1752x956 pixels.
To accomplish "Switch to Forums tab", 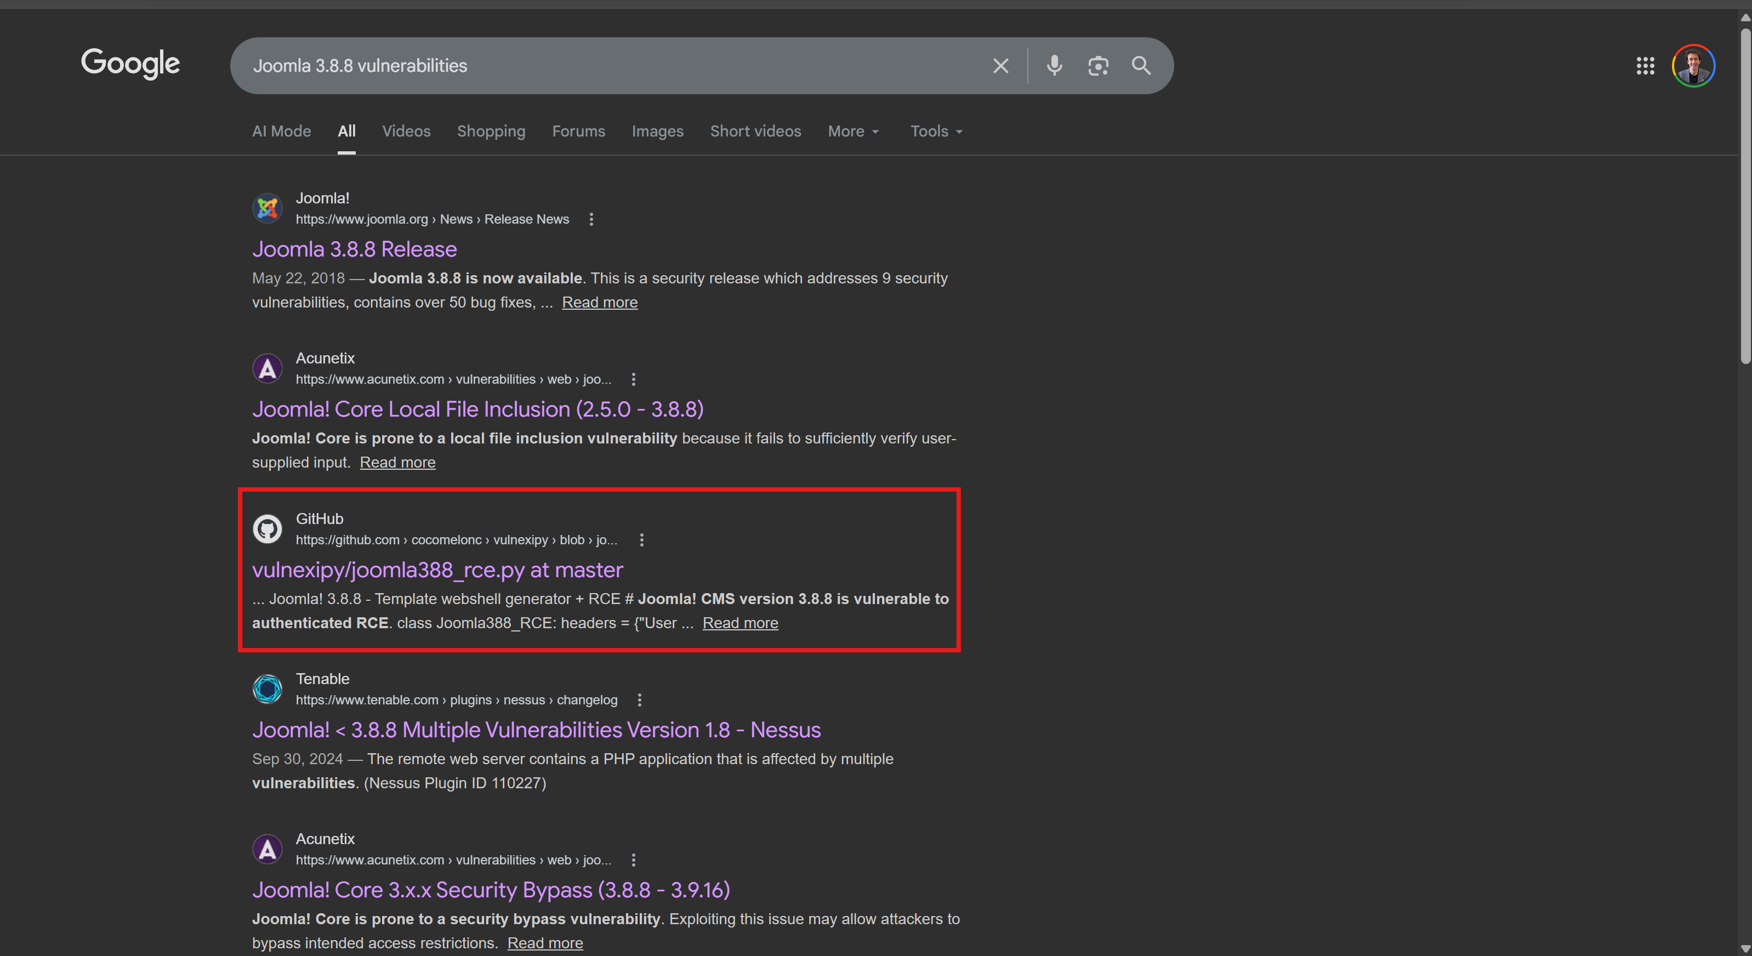I will click(x=579, y=131).
